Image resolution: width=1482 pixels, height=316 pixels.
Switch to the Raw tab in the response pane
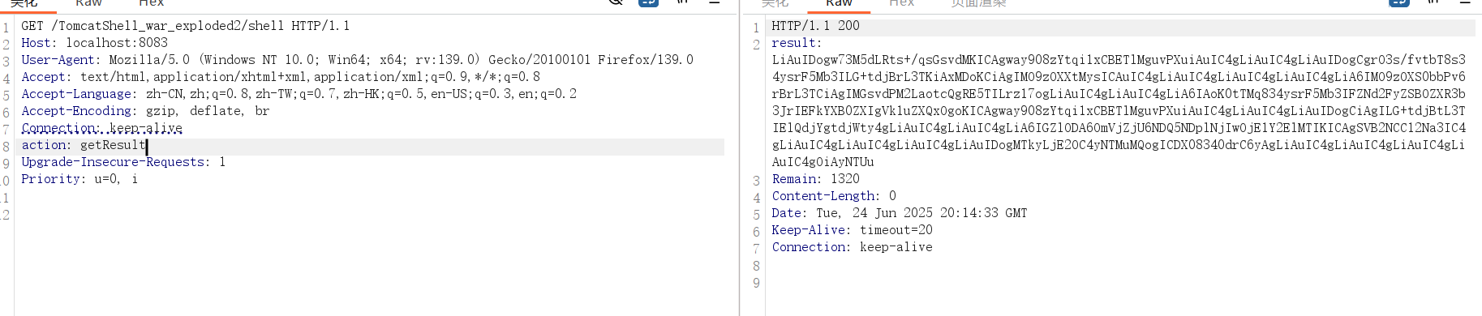tap(839, 3)
